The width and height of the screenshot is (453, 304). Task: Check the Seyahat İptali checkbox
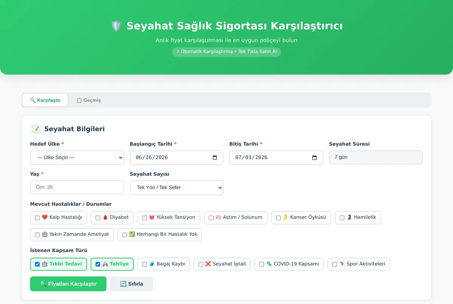(201, 264)
